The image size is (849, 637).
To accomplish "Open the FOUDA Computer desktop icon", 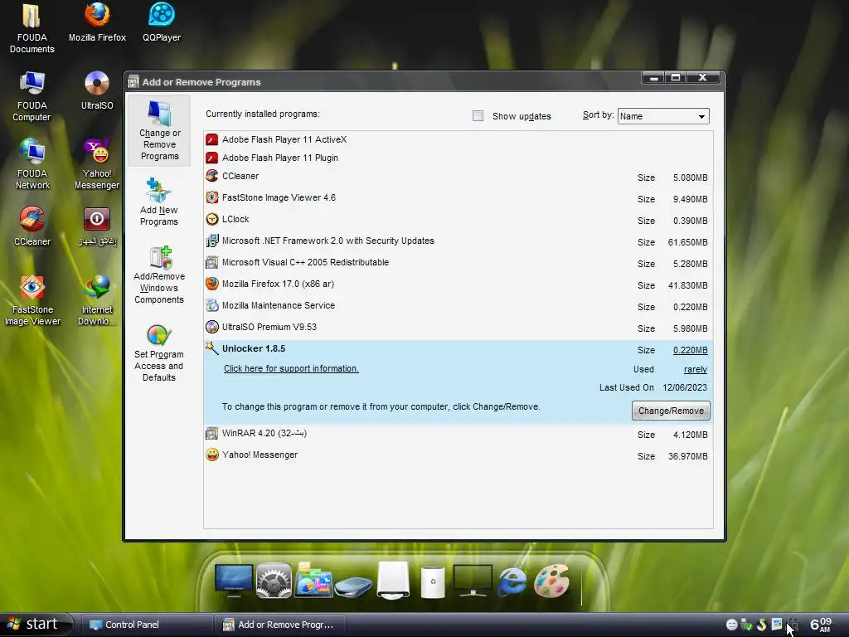I will click(x=32, y=96).
